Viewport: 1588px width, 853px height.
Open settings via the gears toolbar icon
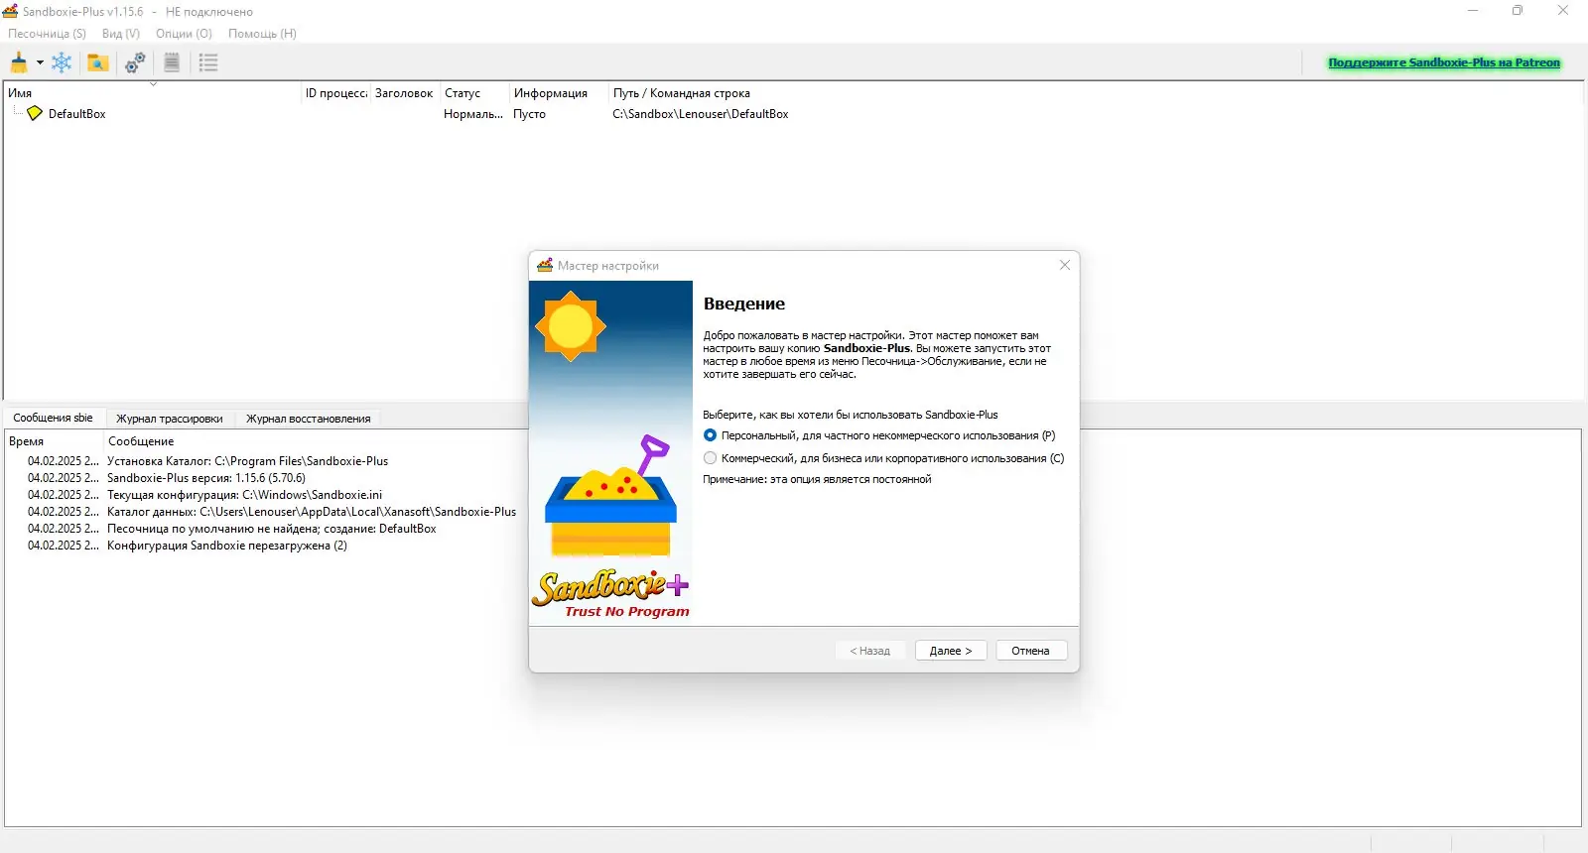click(x=135, y=62)
